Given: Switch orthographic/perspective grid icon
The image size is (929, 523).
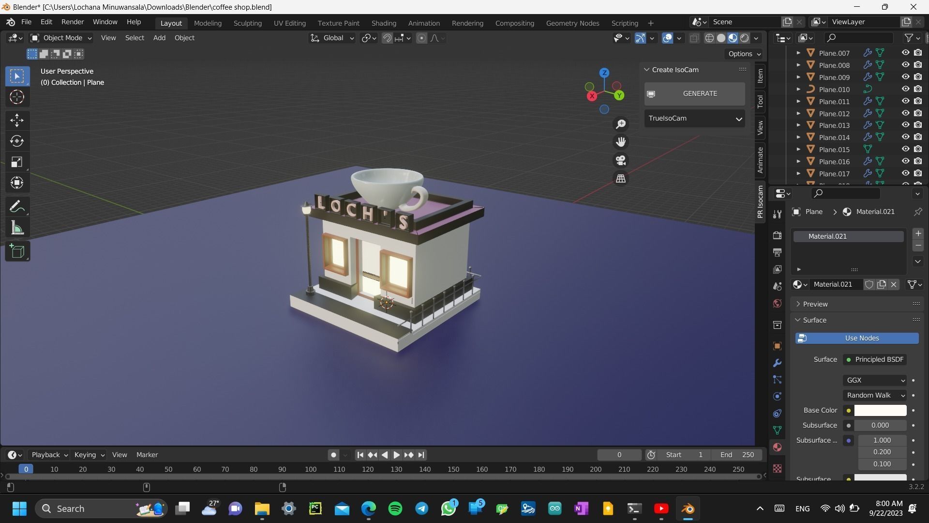Looking at the screenshot, I should (x=621, y=179).
